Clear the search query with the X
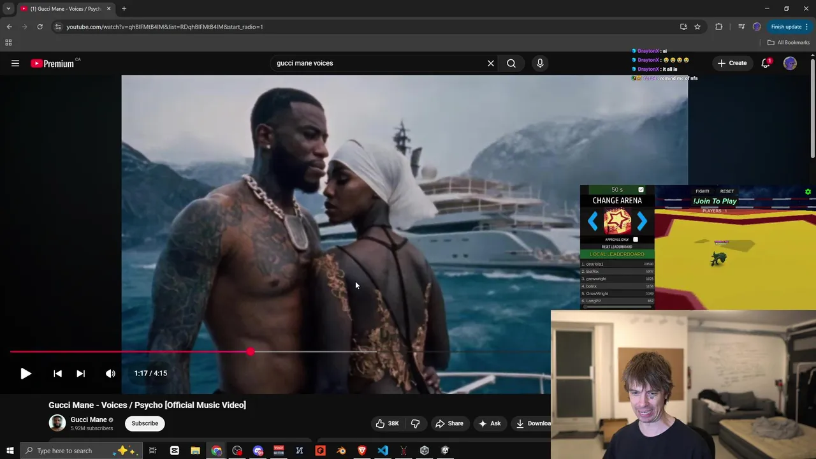Viewport: 816px width, 459px height. pos(491,63)
